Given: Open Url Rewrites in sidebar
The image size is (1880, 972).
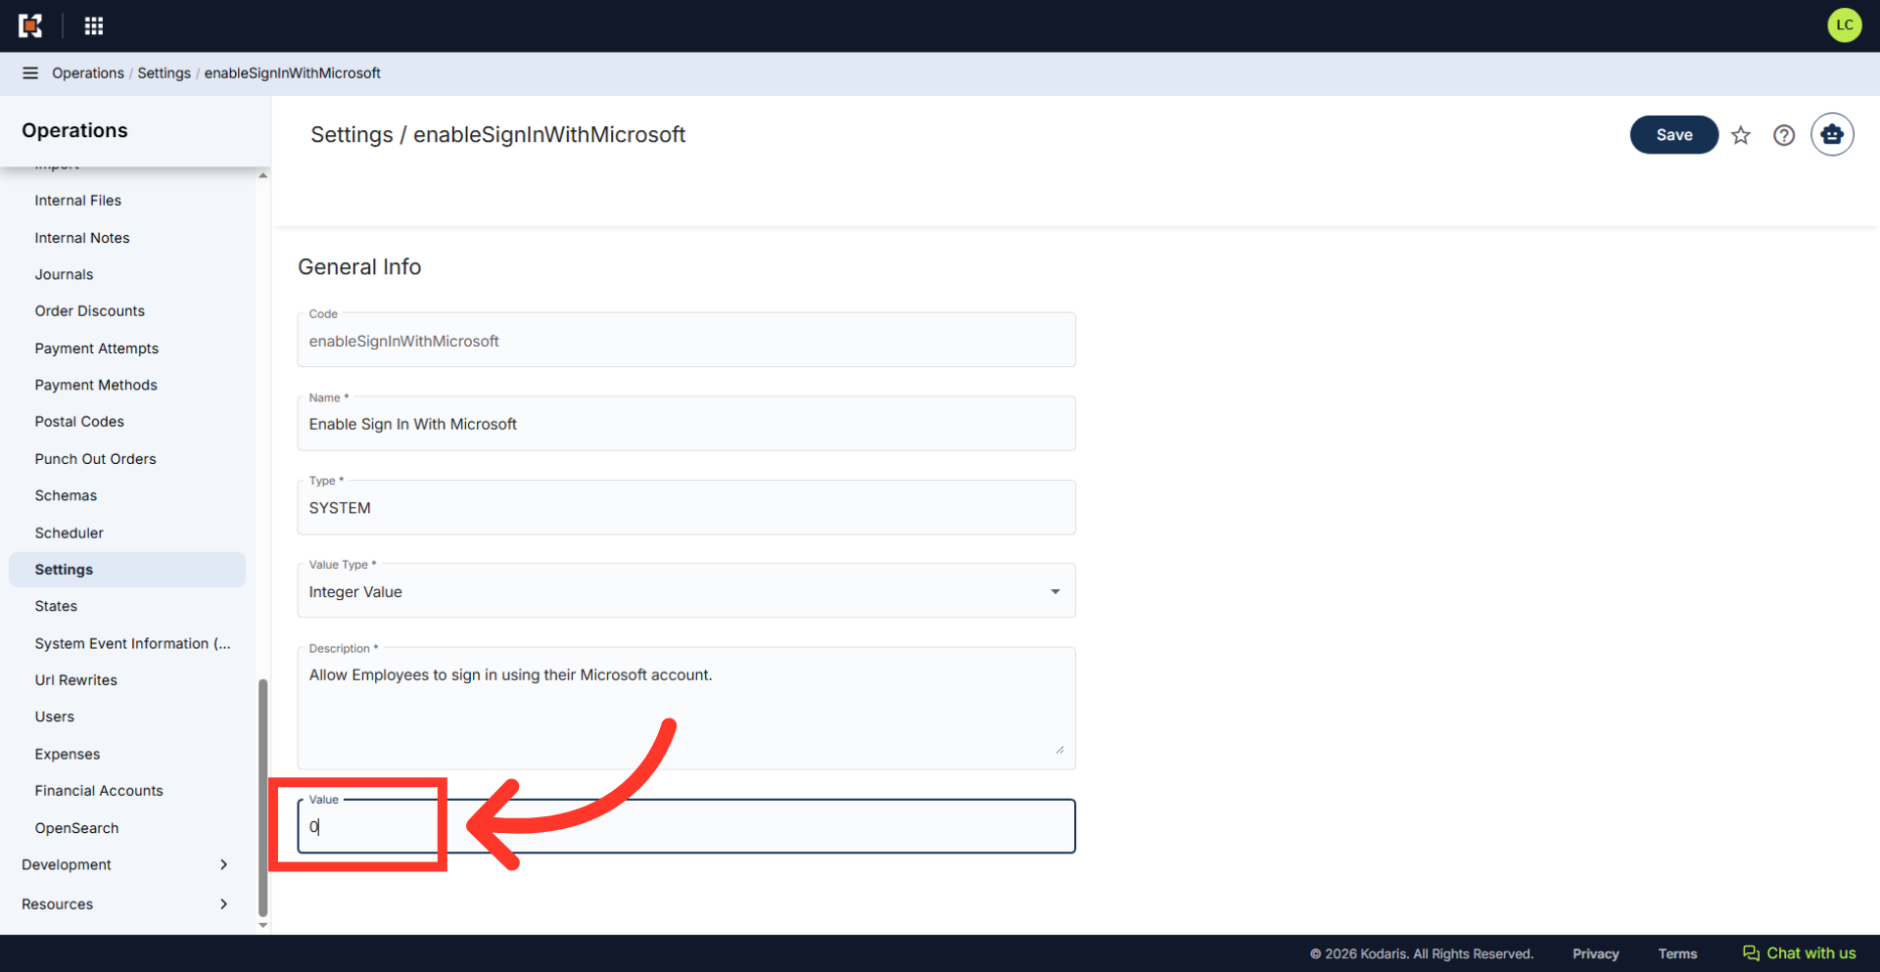Looking at the screenshot, I should point(76,680).
